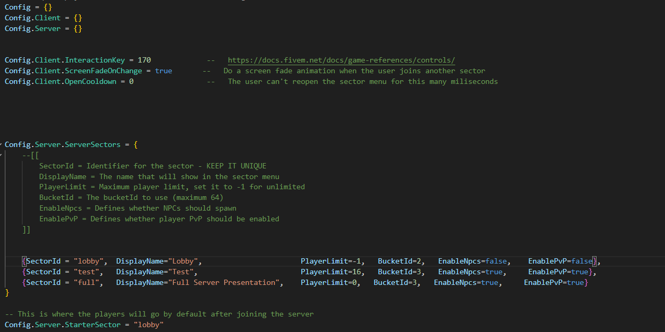Click the closing brace of ServerSectors table
665x332 pixels.
click(7, 293)
